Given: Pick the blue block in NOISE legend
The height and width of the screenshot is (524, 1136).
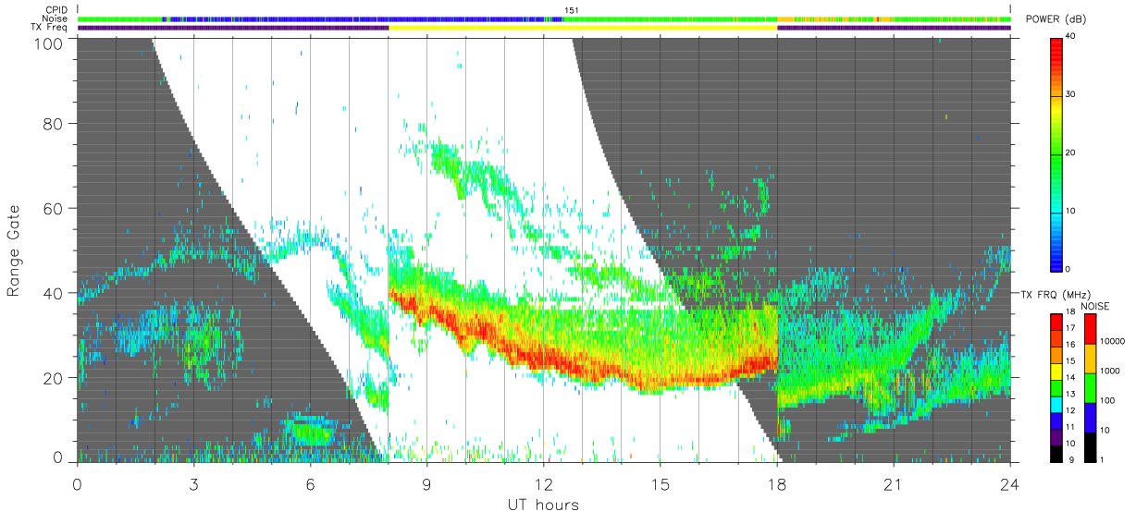Looking at the screenshot, I should [1089, 416].
